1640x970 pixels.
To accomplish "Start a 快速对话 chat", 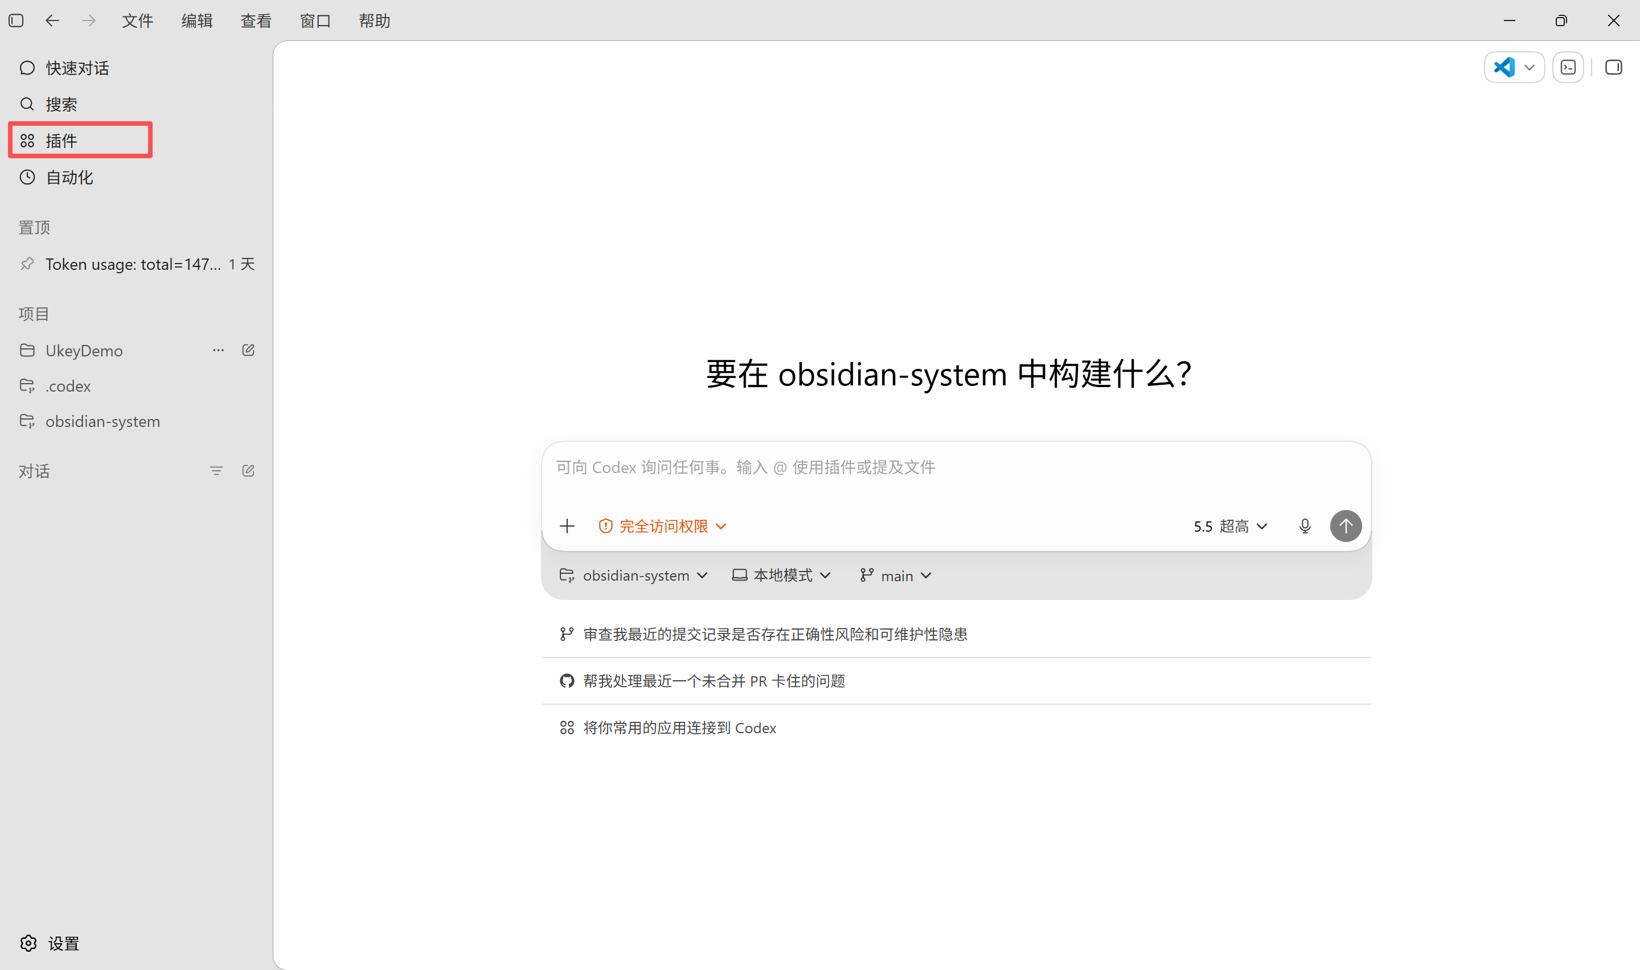I will click(136, 68).
